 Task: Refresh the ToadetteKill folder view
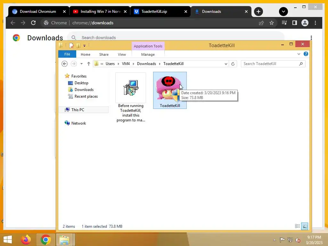point(233,64)
